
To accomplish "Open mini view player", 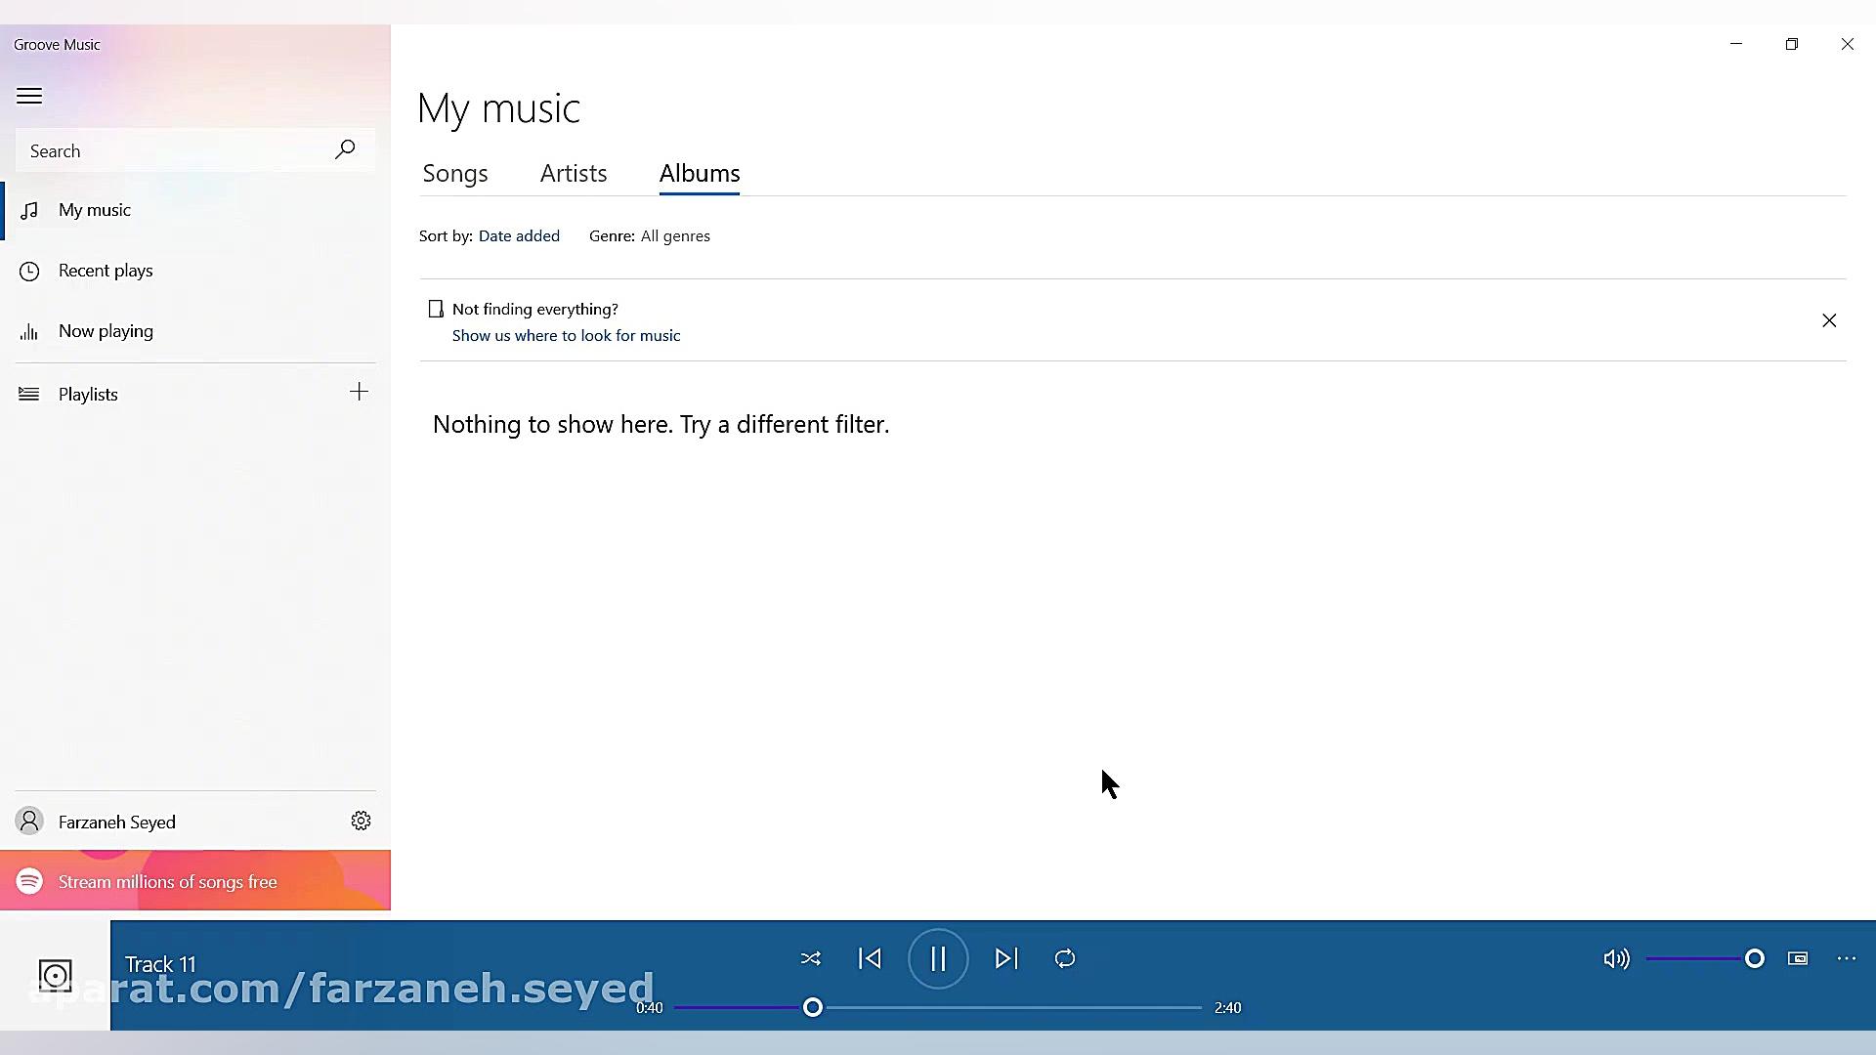I will [x=1798, y=958].
